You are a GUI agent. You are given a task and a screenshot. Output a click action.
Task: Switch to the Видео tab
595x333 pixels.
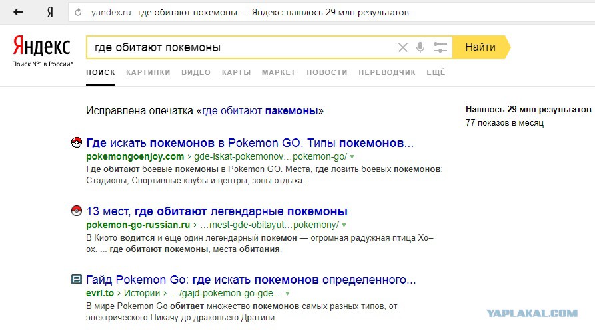[196, 72]
